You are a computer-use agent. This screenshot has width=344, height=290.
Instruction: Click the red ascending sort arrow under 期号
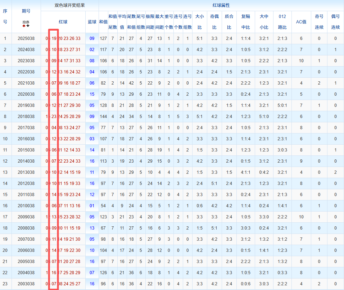(x=24, y=26)
